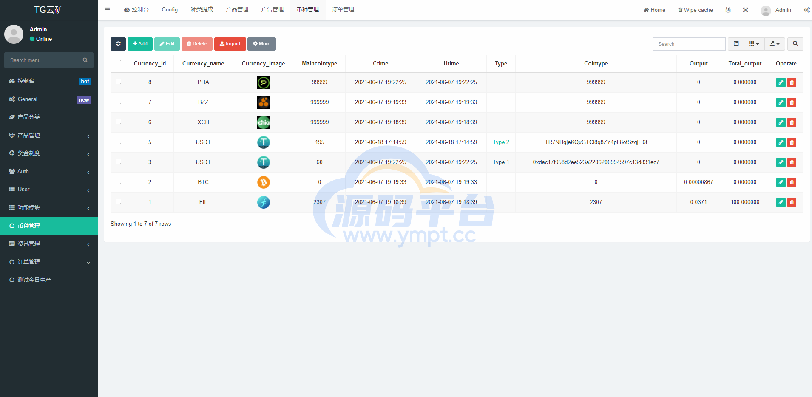
Task: Open the BTC coin image
Action: click(x=264, y=182)
